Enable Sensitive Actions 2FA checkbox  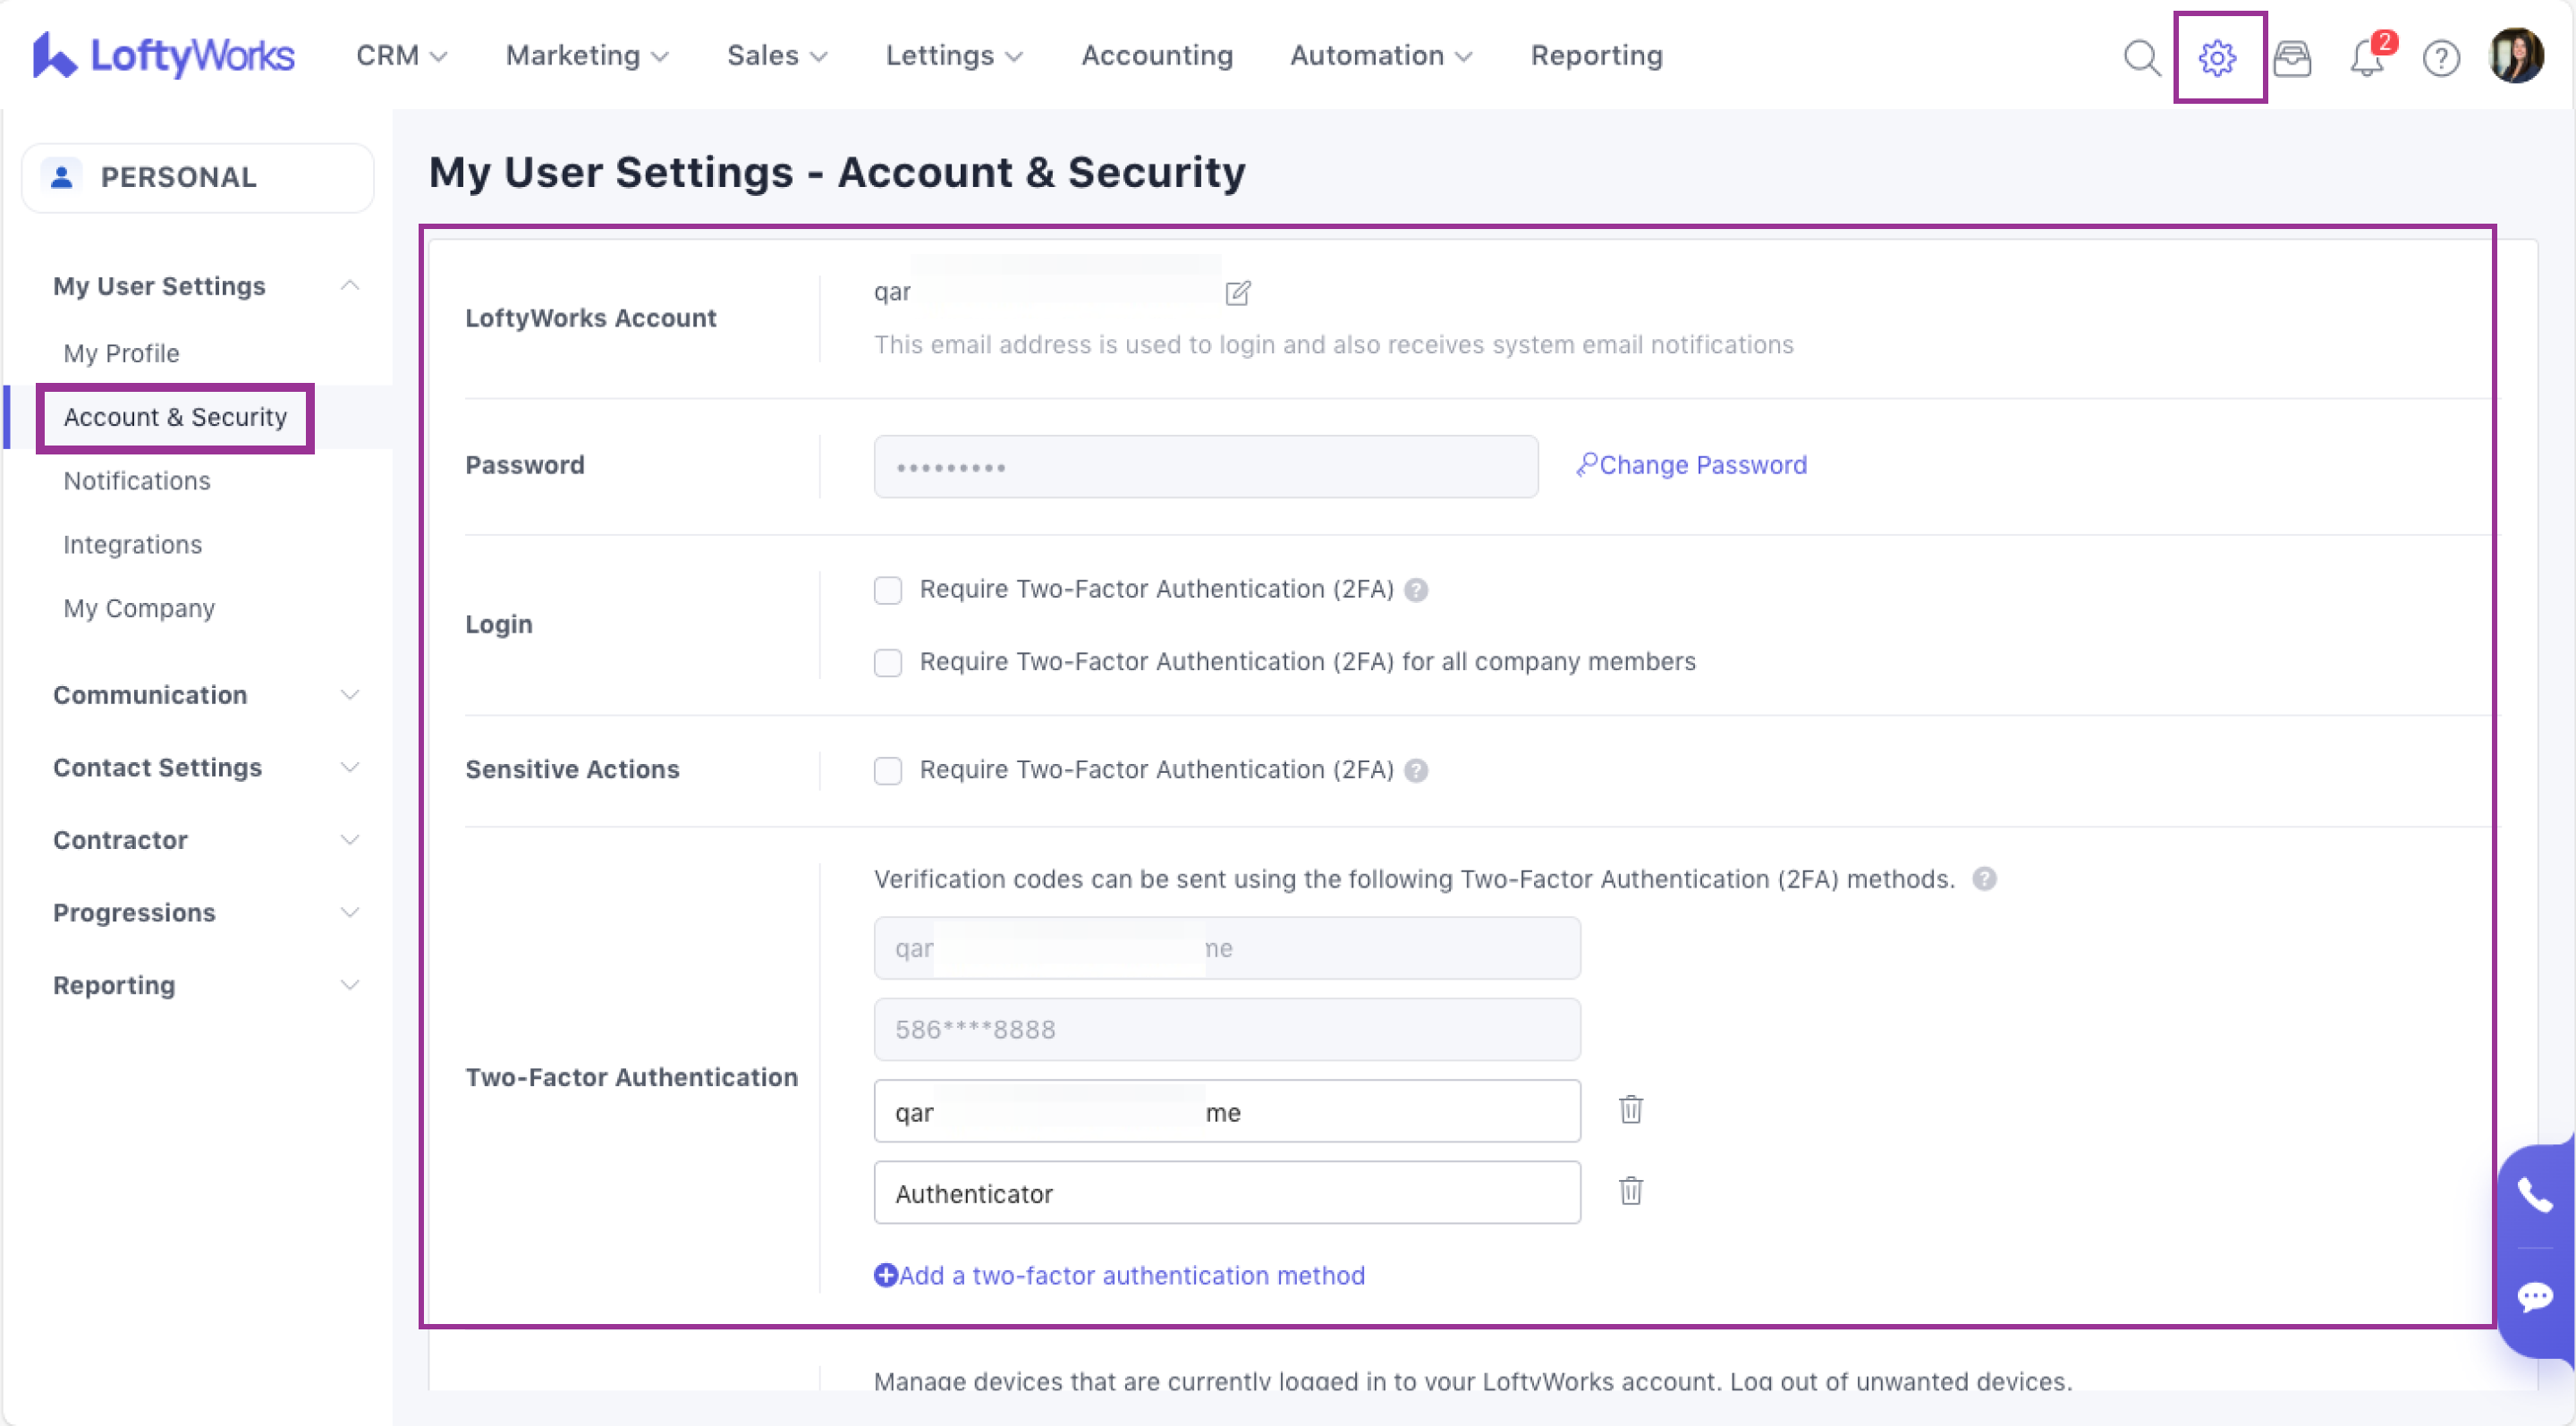tap(888, 770)
